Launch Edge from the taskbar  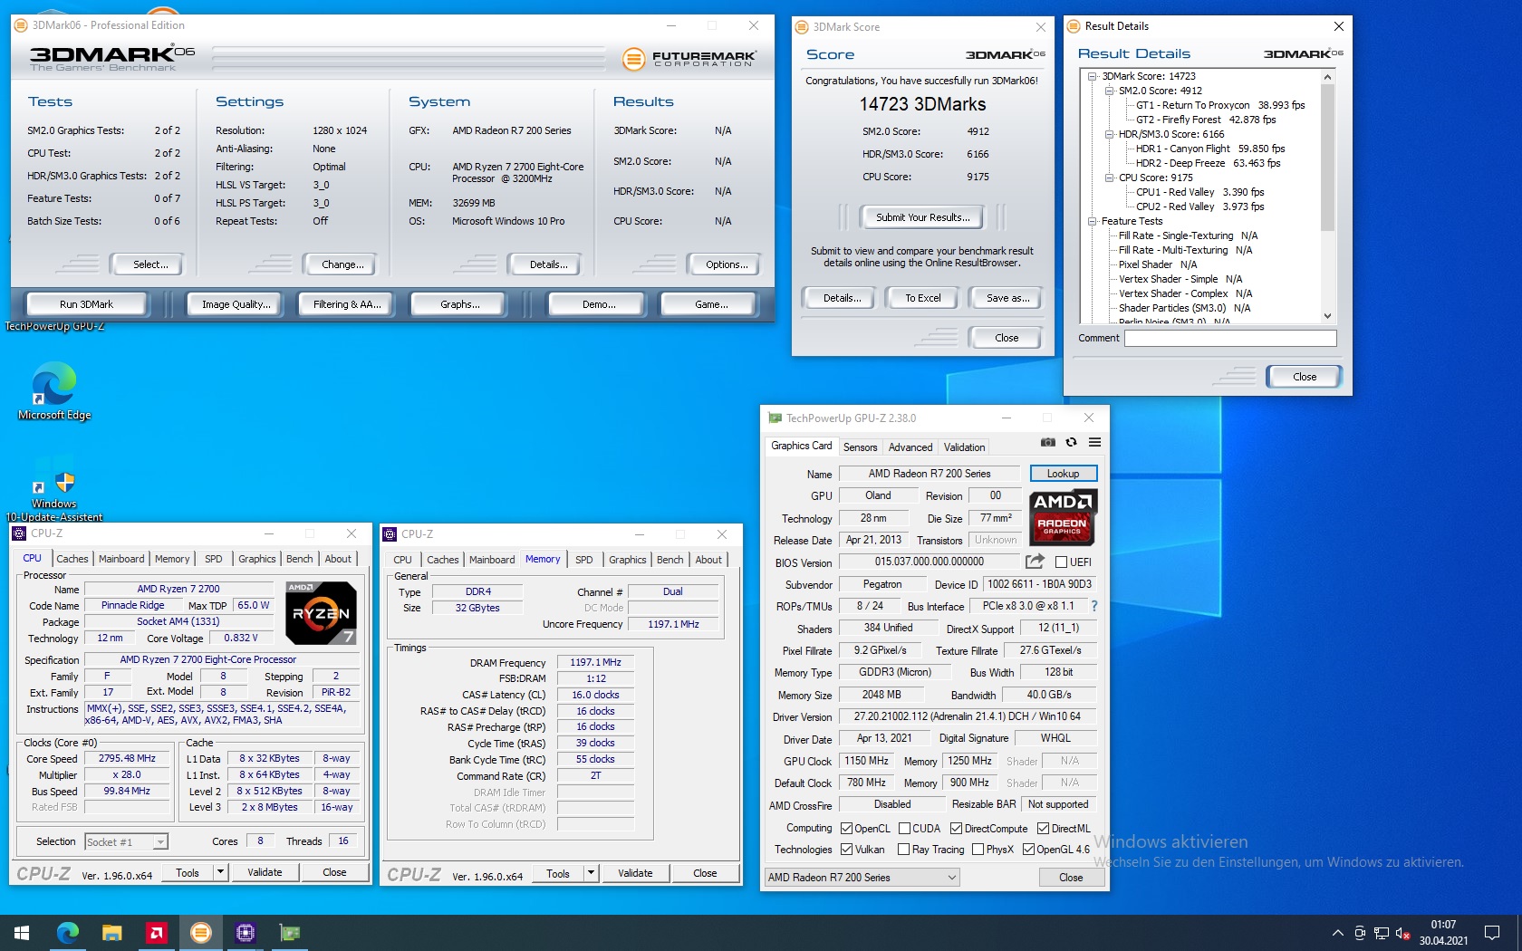67,933
